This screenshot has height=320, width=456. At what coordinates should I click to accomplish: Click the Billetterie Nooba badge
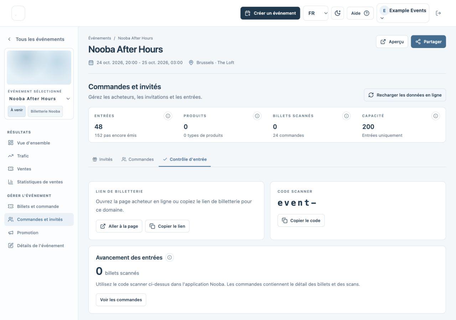[45, 111]
